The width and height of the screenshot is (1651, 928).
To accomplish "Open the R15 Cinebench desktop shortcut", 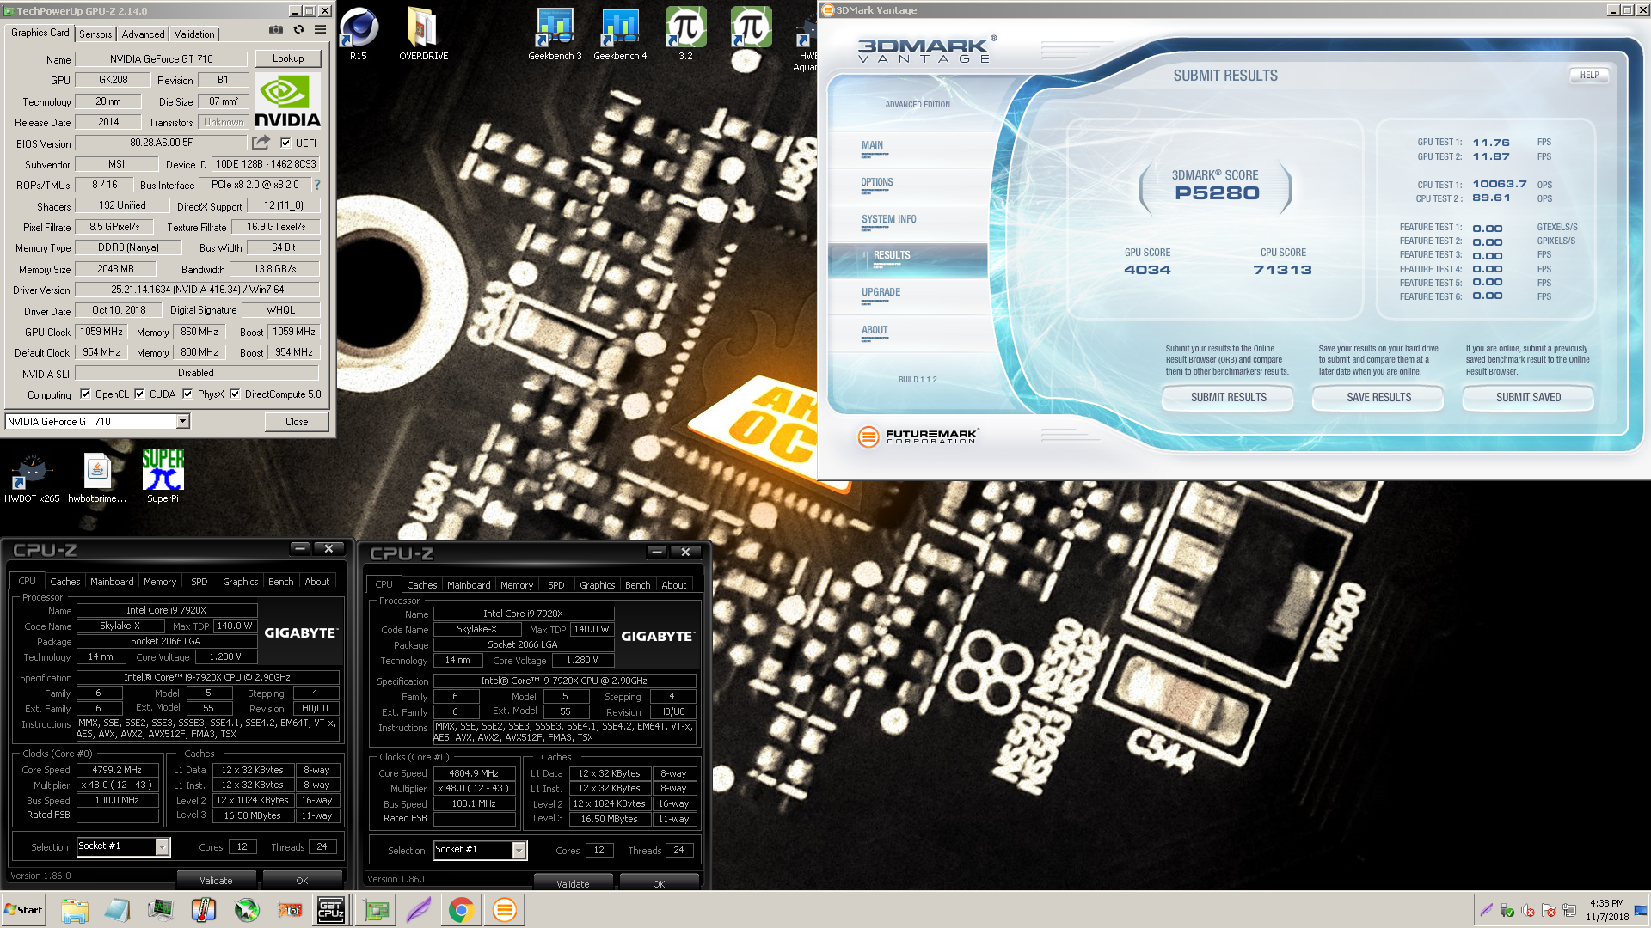I will coord(359,34).
